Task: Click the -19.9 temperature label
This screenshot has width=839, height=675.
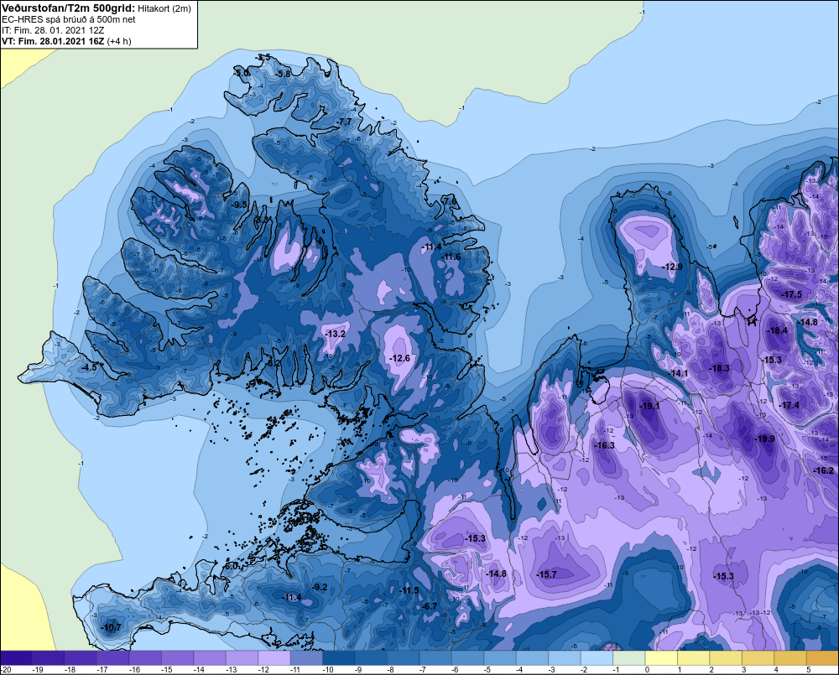Action: (x=765, y=439)
